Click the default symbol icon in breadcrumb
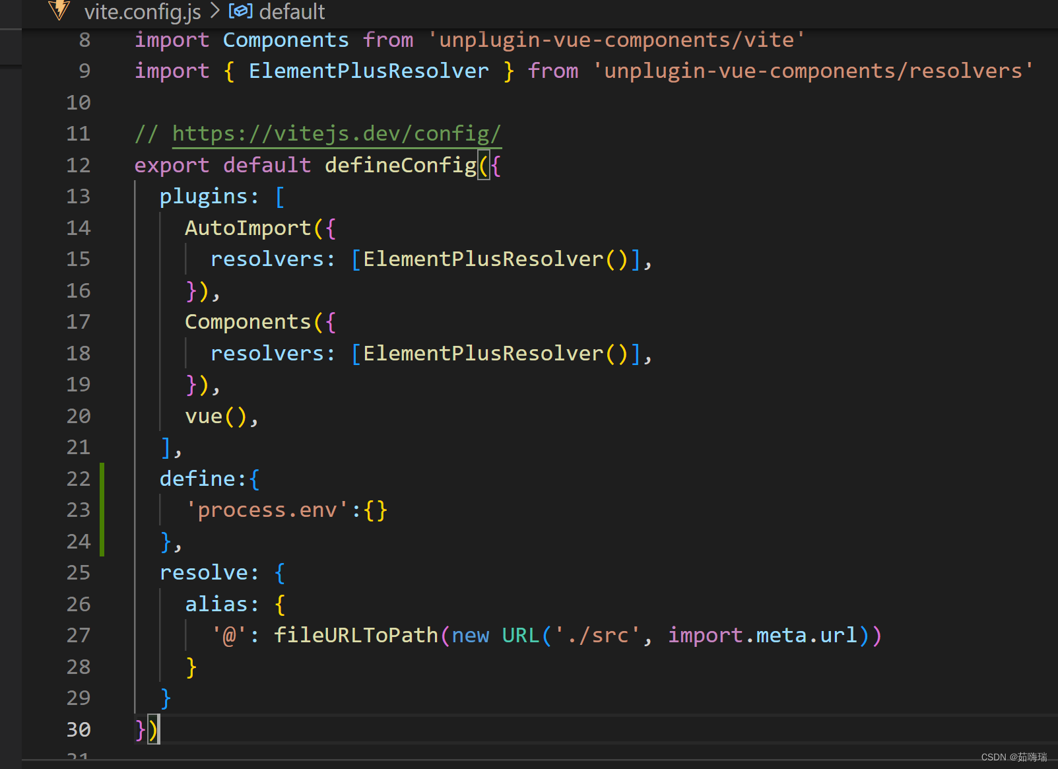Image resolution: width=1058 pixels, height=769 pixels. [x=240, y=11]
